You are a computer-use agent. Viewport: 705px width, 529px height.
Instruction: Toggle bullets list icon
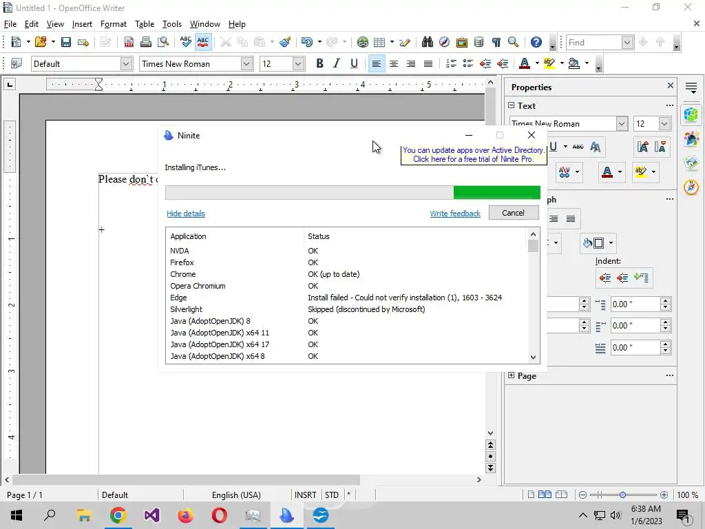click(468, 63)
